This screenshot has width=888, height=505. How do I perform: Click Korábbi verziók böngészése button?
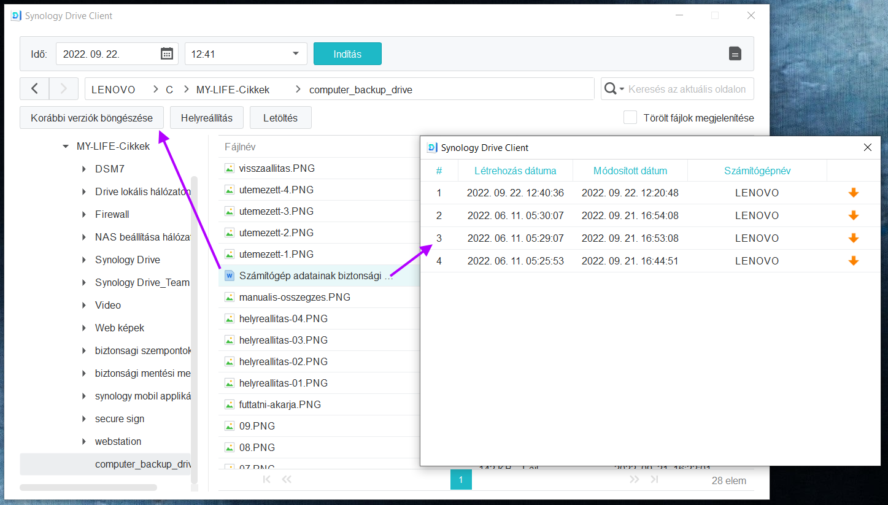click(91, 118)
